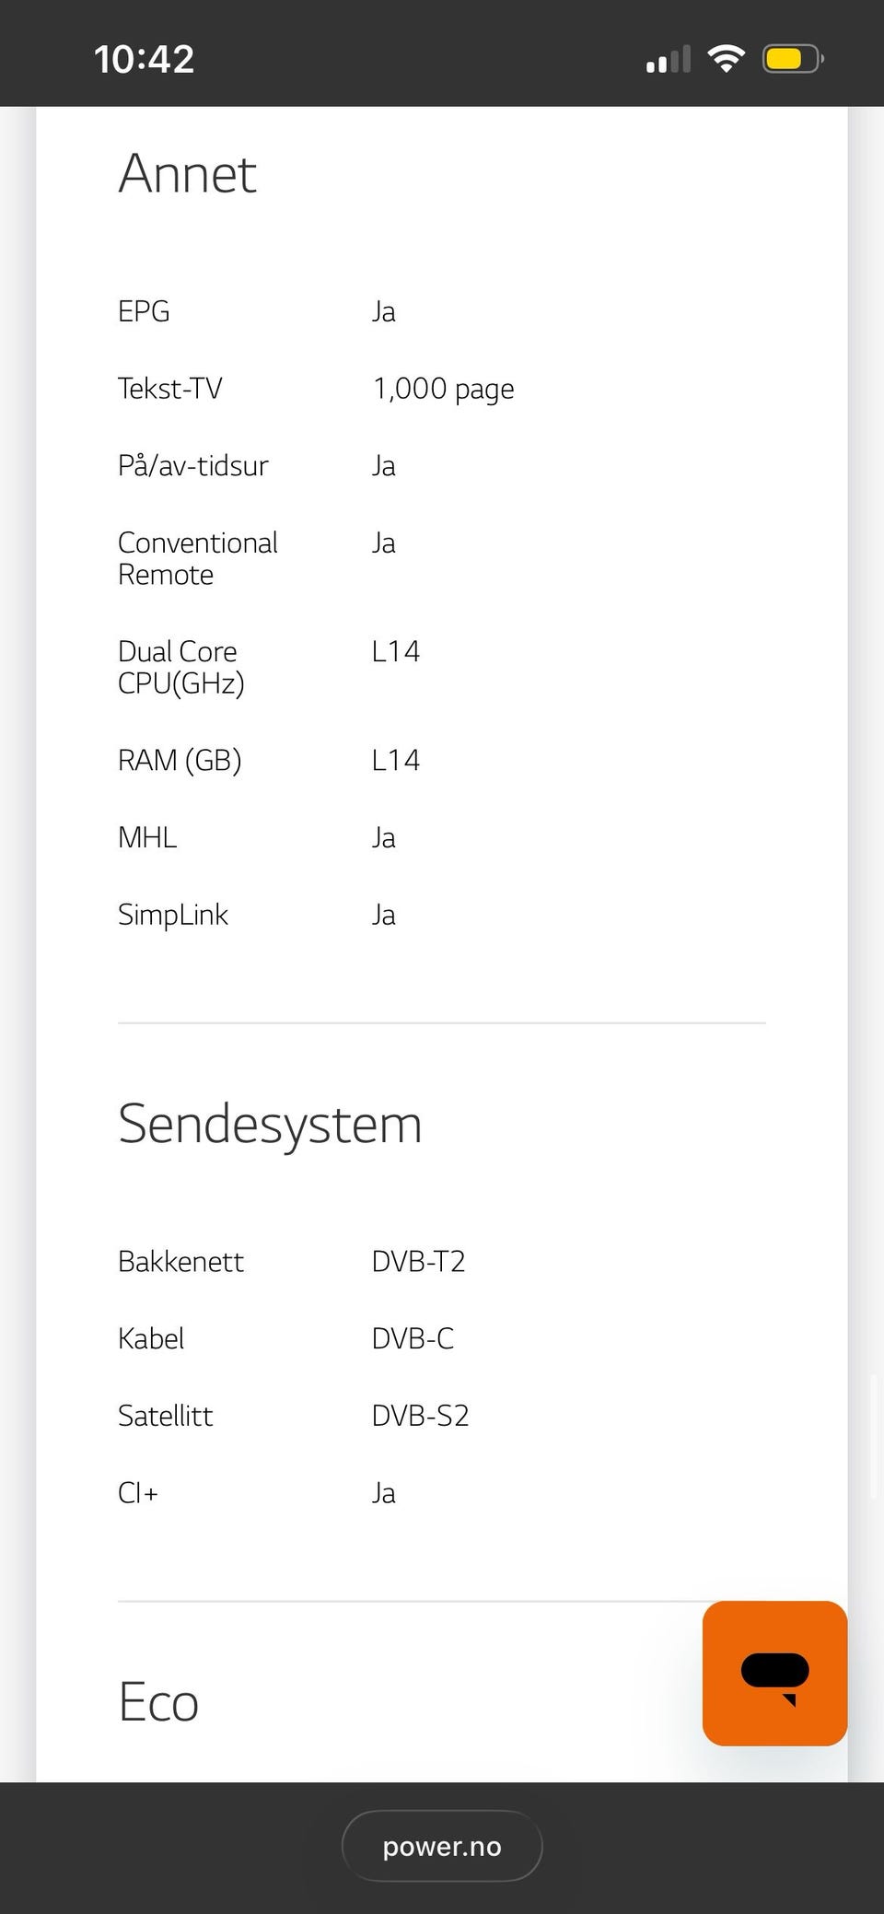Screen dimensions: 884x1914
Task: Click the Dual Core CPU(GHz) label
Action: pyautogui.click(x=180, y=667)
